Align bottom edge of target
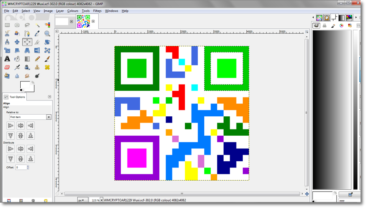The image size is (366, 208). click(30, 136)
